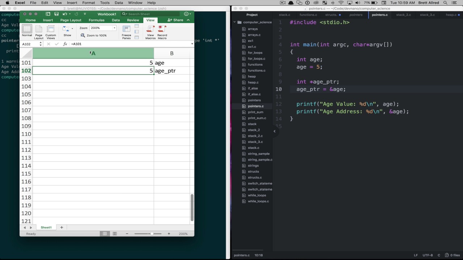Switch to Page Layout view in ribbon
This screenshot has height=260, width=463.
click(39, 32)
